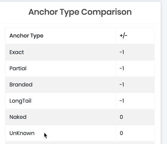Click the -1 value for Exact
The width and height of the screenshot is (167, 144).
[x=122, y=52]
